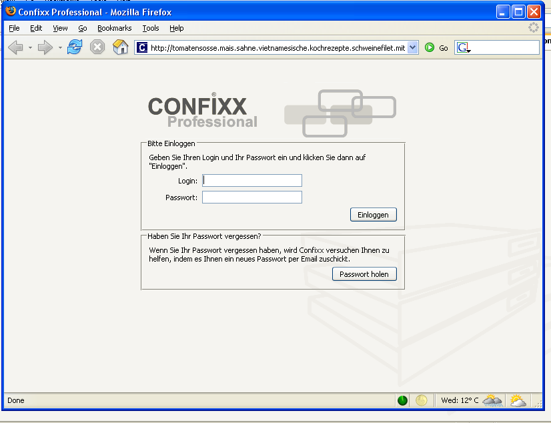
Task: Expand the address bar history dropdown
Action: click(x=412, y=47)
